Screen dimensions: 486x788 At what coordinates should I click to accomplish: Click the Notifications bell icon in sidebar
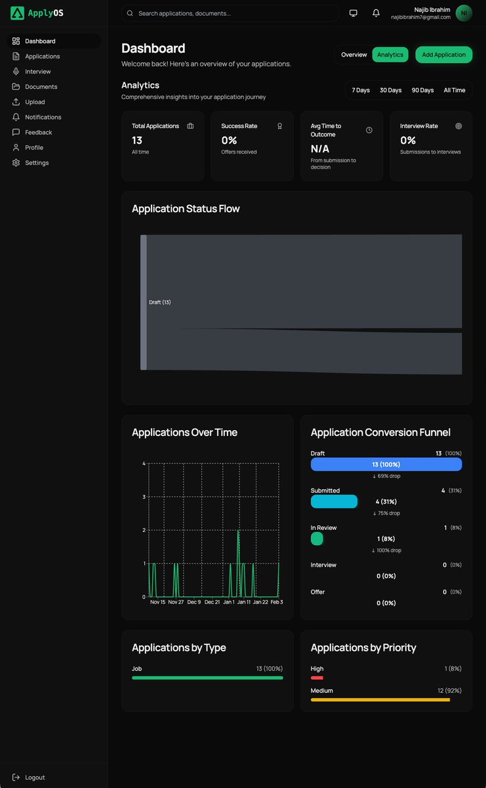tap(16, 117)
